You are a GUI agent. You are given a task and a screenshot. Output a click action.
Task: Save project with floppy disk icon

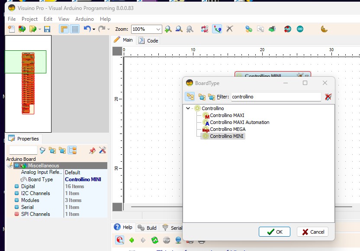(47, 29)
